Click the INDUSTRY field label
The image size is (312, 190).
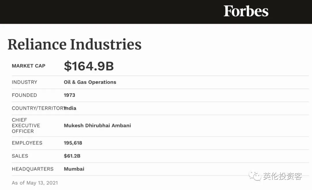[x=25, y=82]
